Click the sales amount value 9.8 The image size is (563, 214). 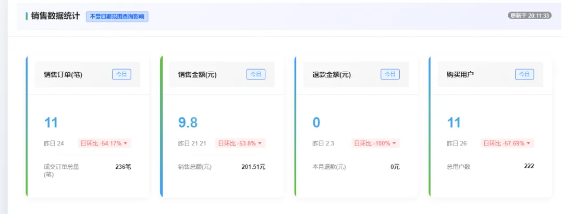coord(188,123)
